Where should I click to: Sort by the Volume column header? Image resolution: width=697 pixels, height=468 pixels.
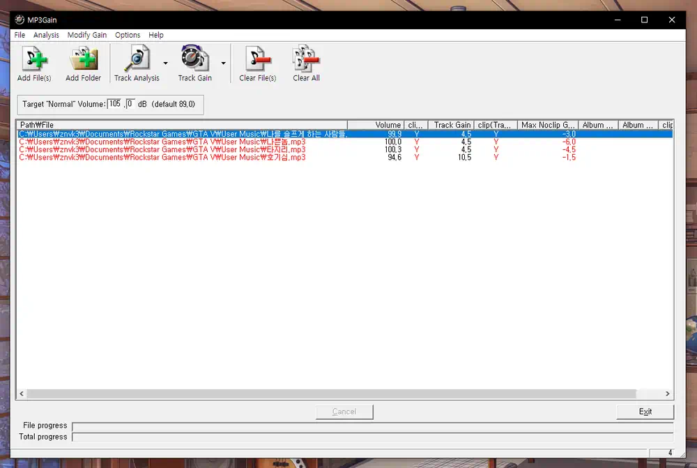(x=375, y=125)
